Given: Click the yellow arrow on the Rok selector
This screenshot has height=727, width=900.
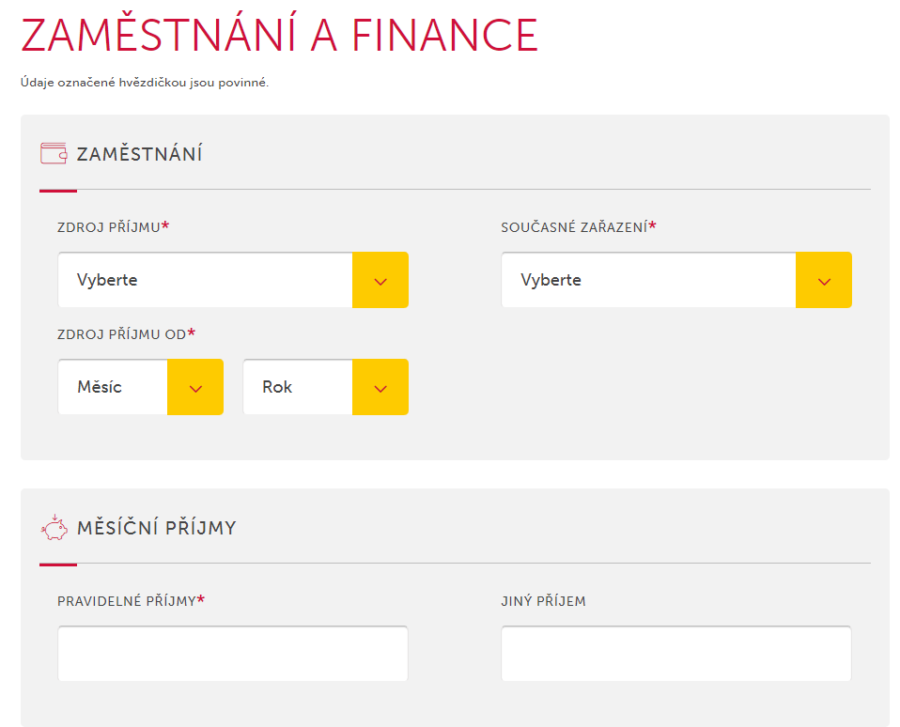Looking at the screenshot, I should click(x=380, y=386).
